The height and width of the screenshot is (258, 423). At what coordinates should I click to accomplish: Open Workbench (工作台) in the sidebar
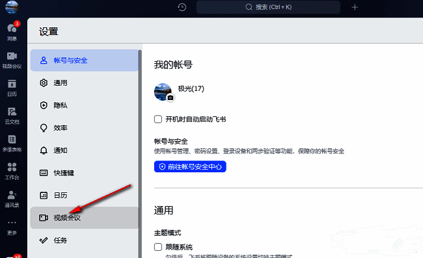12,172
